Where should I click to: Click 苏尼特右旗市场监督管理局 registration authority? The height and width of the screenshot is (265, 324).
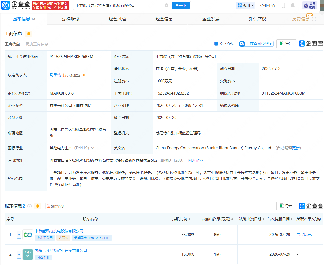(x=178, y=133)
